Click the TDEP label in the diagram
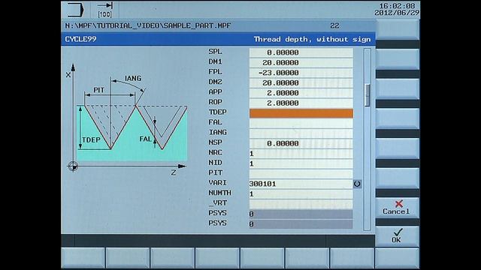Screen dimensions: 481x270 coord(91,140)
